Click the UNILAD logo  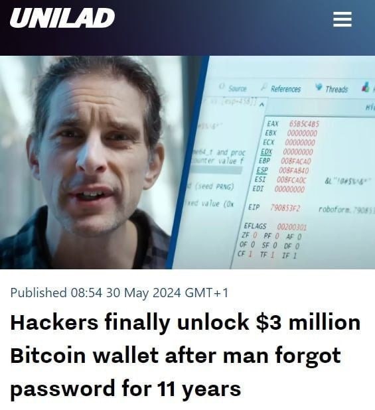pyautogui.click(x=62, y=18)
